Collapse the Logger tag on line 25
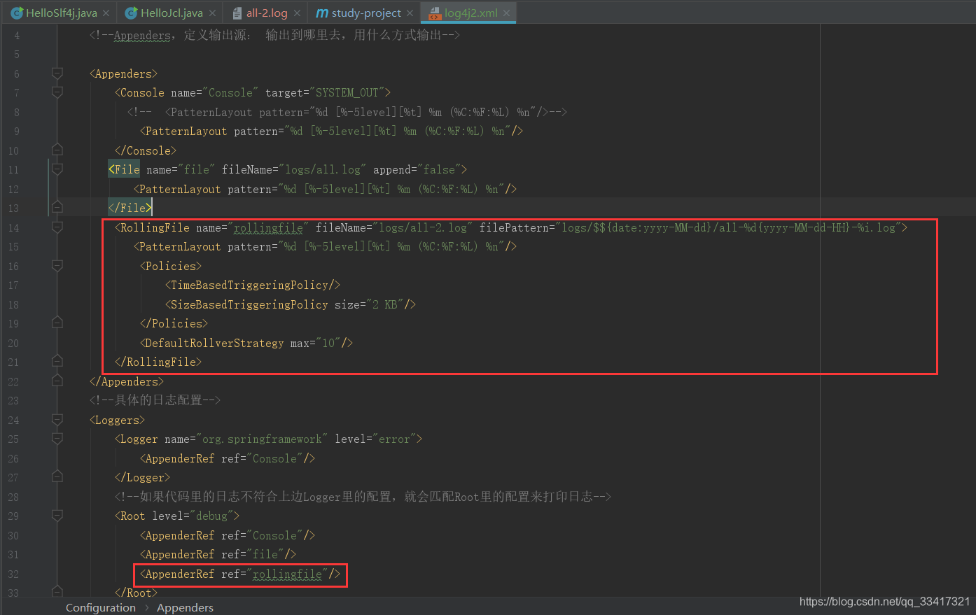The width and height of the screenshot is (976, 615). point(57,439)
